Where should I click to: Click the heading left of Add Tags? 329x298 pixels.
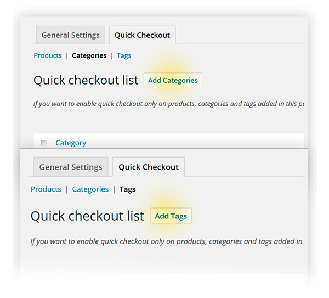pos(87,216)
